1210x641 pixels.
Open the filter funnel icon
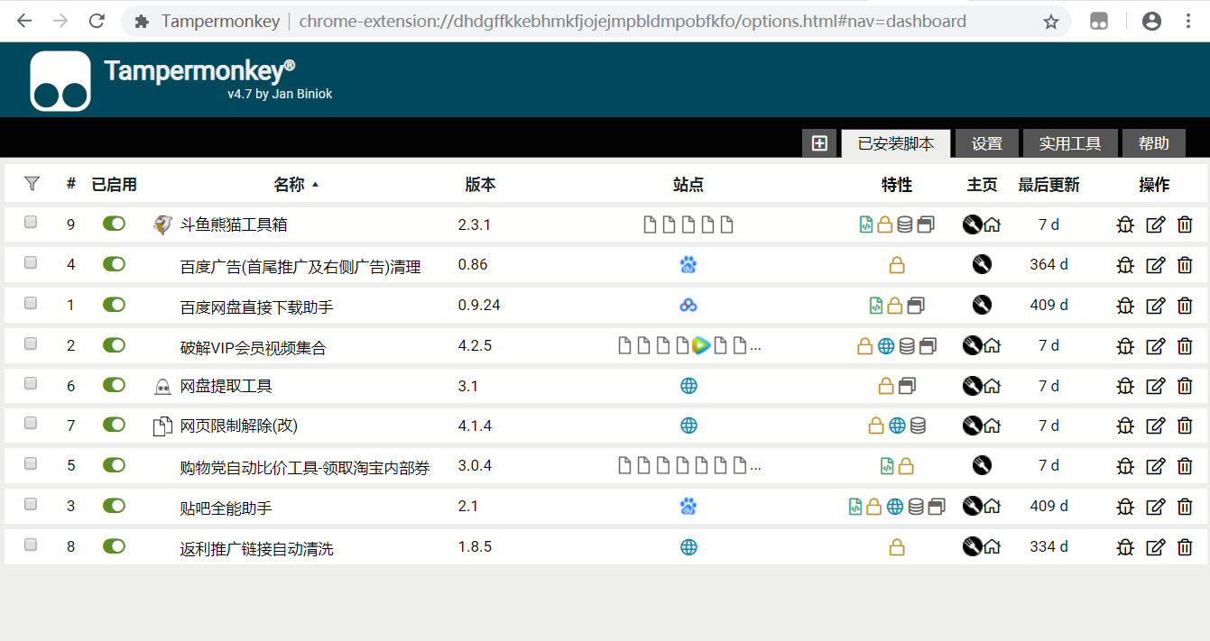32,184
